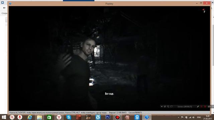The image size is (214, 120).
Task: Launch Internet Explorer from the taskbar
Action: pos(30,117)
